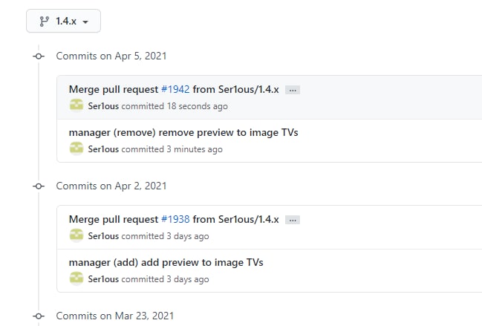Open the Ser1ous author link on the 18 seconds ago commit

tap(103, 106)
